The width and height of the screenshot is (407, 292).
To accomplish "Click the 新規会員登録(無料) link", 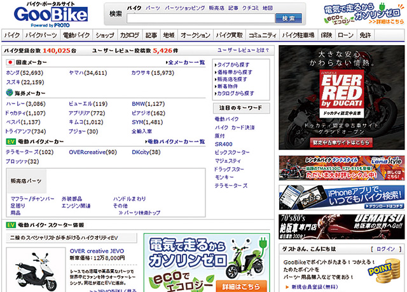I will click(x=315, y=287).
